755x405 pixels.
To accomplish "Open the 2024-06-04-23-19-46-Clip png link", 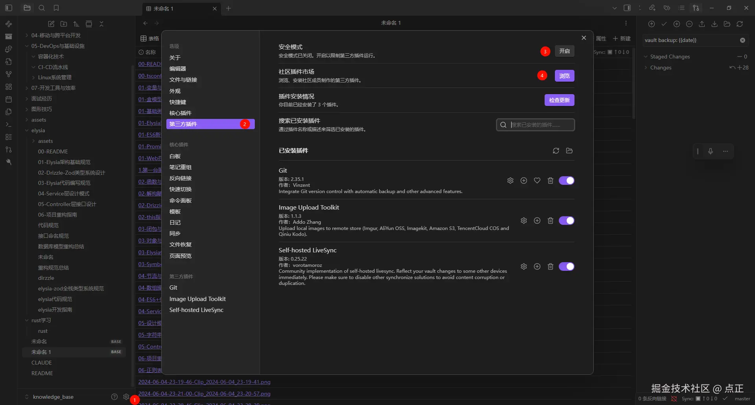I will 204,382.
